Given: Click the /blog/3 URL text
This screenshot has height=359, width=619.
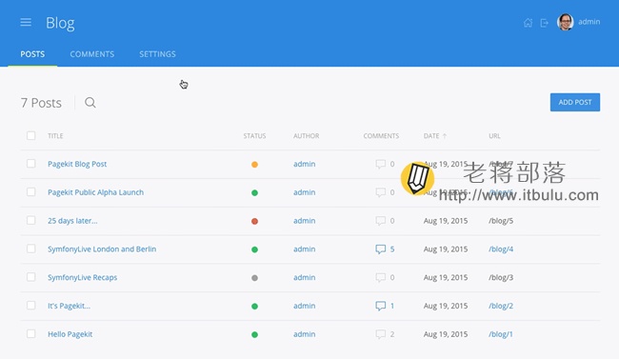Looking at the screenshot, I should (501, 278).
